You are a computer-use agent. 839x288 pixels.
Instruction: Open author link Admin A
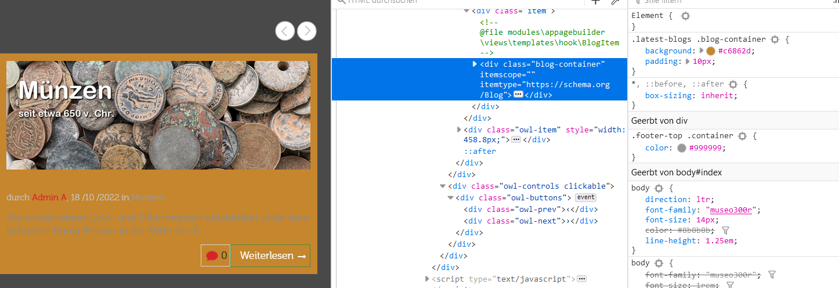49,197
